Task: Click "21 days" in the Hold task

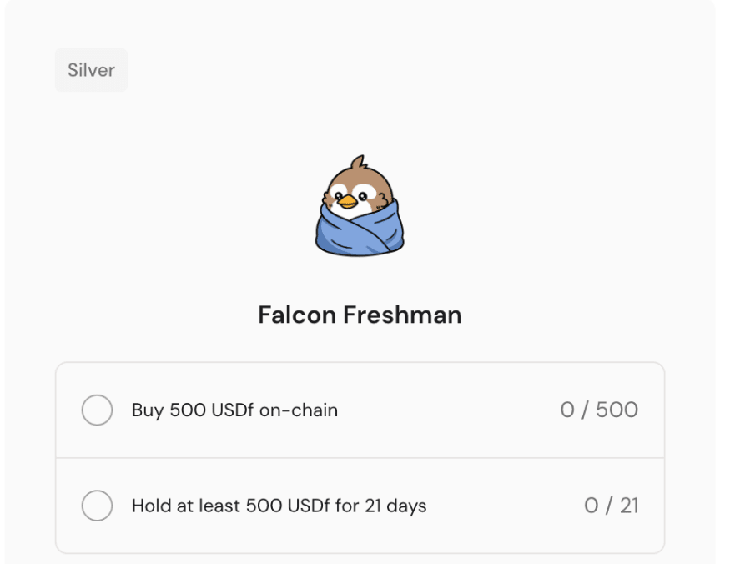Action: pyautogui.click(x=395, y=506)
